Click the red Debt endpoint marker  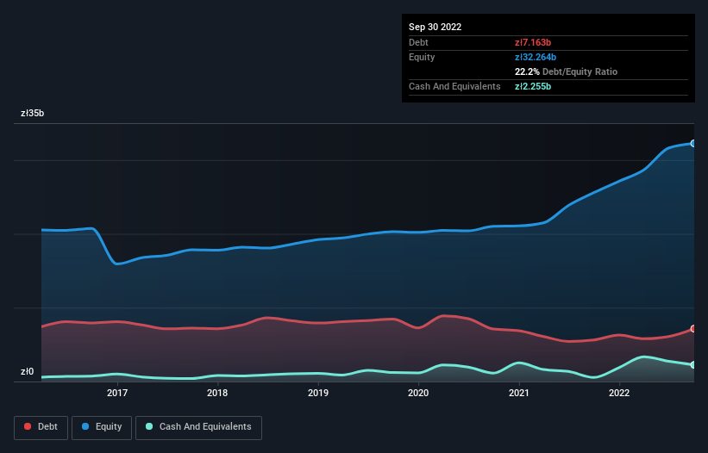[693, 329]
